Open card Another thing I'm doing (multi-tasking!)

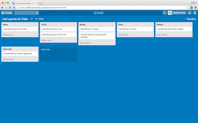tap(97, 36)
